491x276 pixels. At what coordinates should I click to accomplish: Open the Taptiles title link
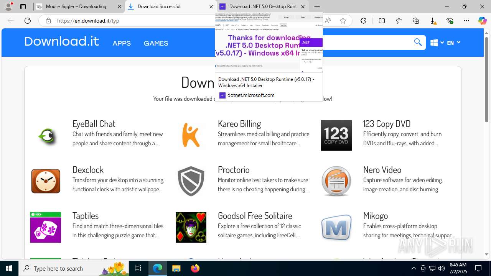tap(86, 215)
